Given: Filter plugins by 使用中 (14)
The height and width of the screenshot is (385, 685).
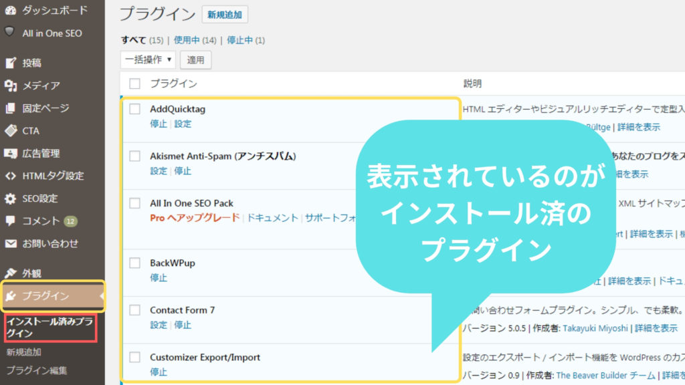Looking at the screenshot, I should 195,40.
